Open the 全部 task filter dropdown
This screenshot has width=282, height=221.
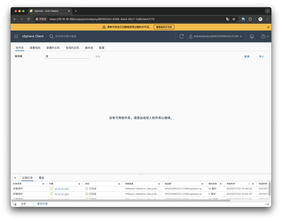click(x=27, y=204)
